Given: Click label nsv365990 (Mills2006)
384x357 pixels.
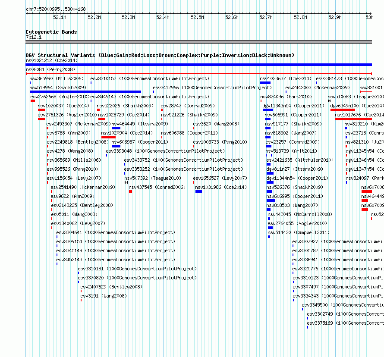Looking at the screenshot, I should (57, 78).
